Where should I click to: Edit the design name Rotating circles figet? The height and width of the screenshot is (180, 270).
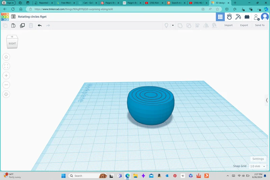(x=32, y=17)
